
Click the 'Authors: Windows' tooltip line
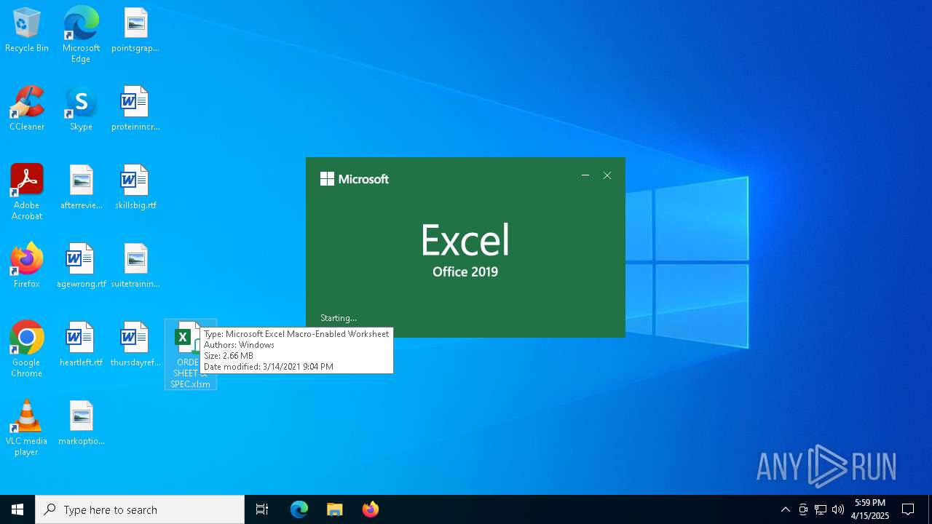click(239, 345)
